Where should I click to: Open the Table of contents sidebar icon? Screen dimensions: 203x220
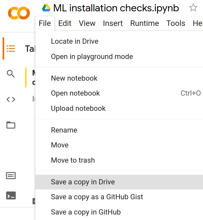pos(11,49)
